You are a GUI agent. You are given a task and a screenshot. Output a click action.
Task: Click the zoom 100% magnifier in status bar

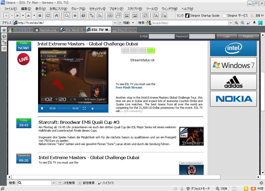218,188
